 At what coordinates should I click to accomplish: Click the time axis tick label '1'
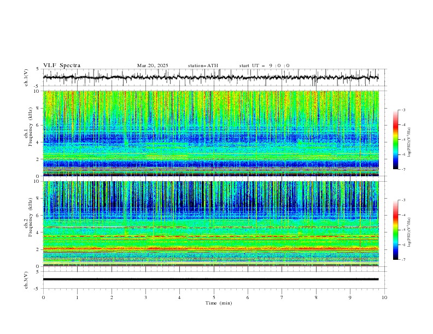[x=77, y=297]
